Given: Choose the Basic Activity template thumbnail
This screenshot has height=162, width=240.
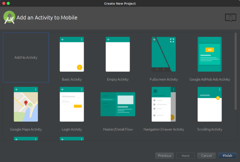Looking at the screenshot, I should click(72, 54).
